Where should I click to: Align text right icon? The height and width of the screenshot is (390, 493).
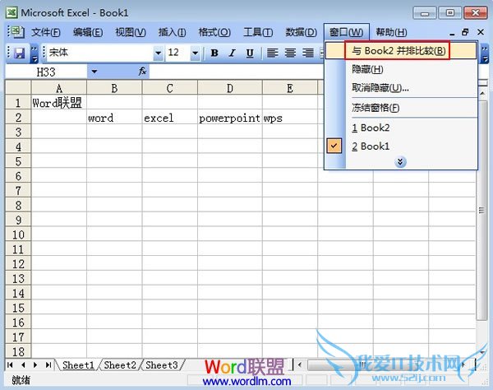308,53
